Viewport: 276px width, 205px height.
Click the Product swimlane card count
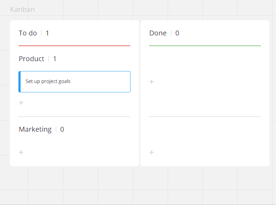[x=55, y=59]
